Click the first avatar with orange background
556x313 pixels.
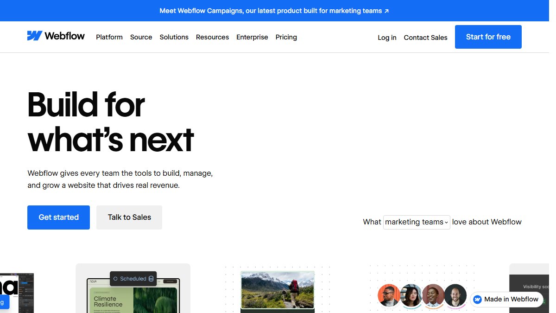click(389, 295)
